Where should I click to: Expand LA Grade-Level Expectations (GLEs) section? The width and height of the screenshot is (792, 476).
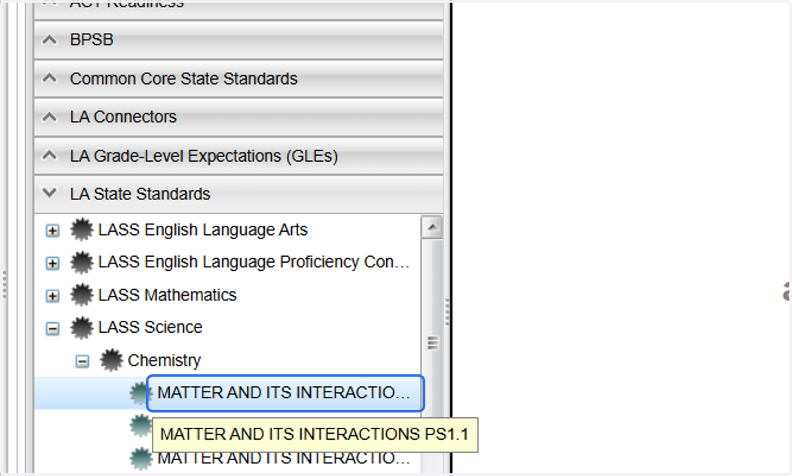238,156
